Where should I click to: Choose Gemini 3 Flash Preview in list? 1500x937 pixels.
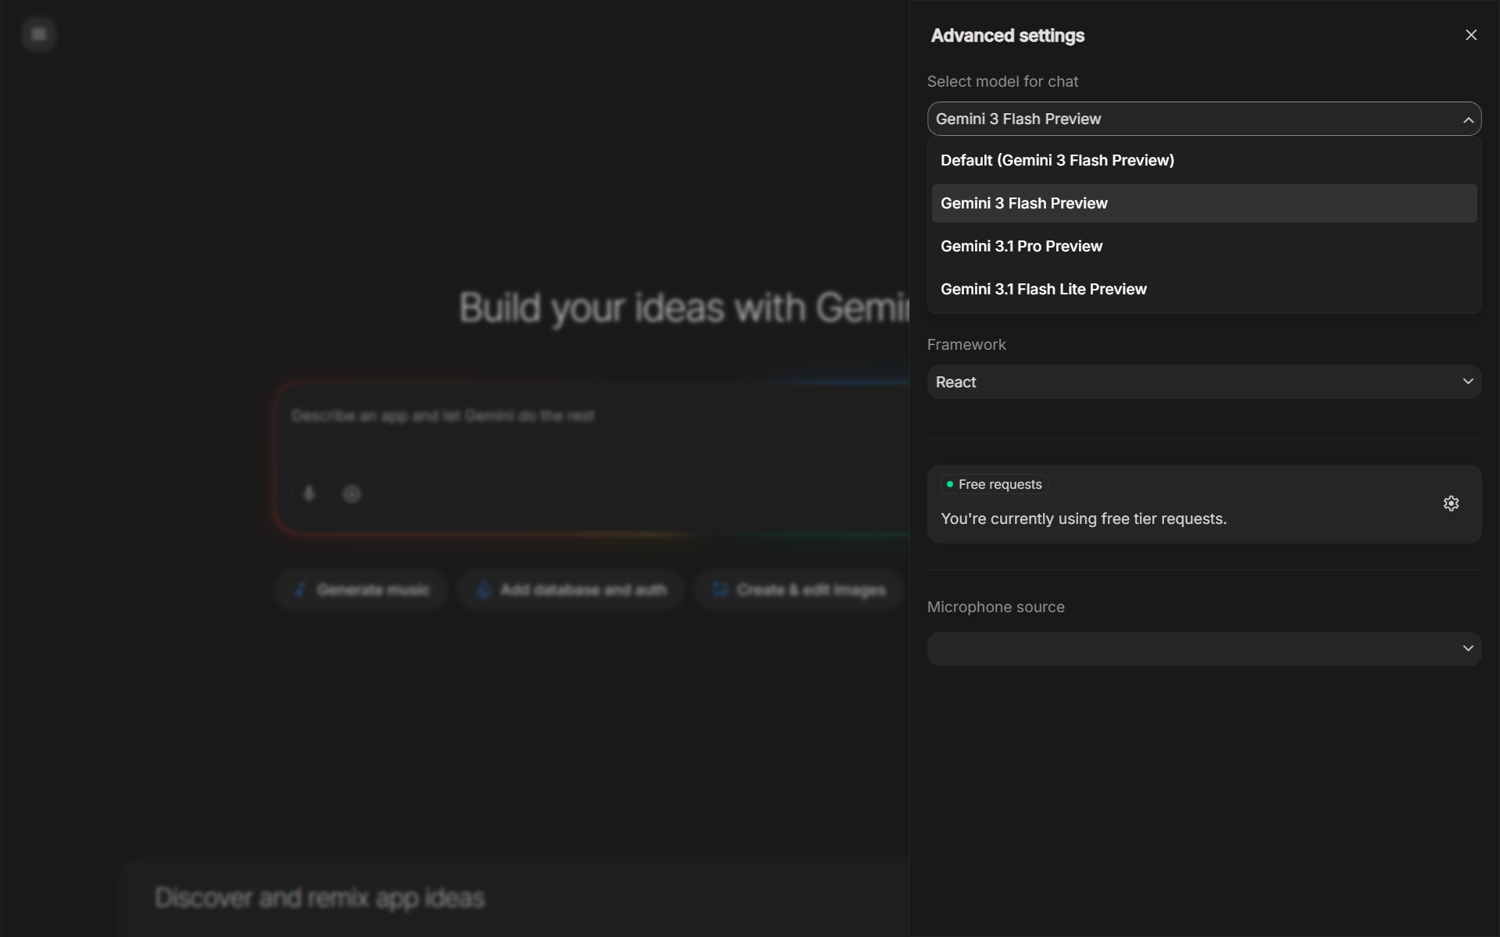[x=1204, y=203]
